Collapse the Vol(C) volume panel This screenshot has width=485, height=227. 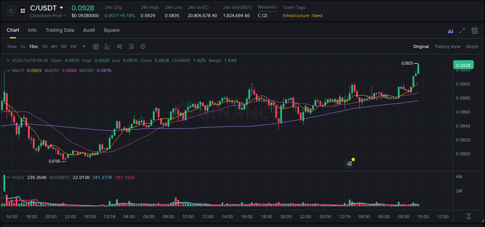pyautogui.click(x=8, y=177)
